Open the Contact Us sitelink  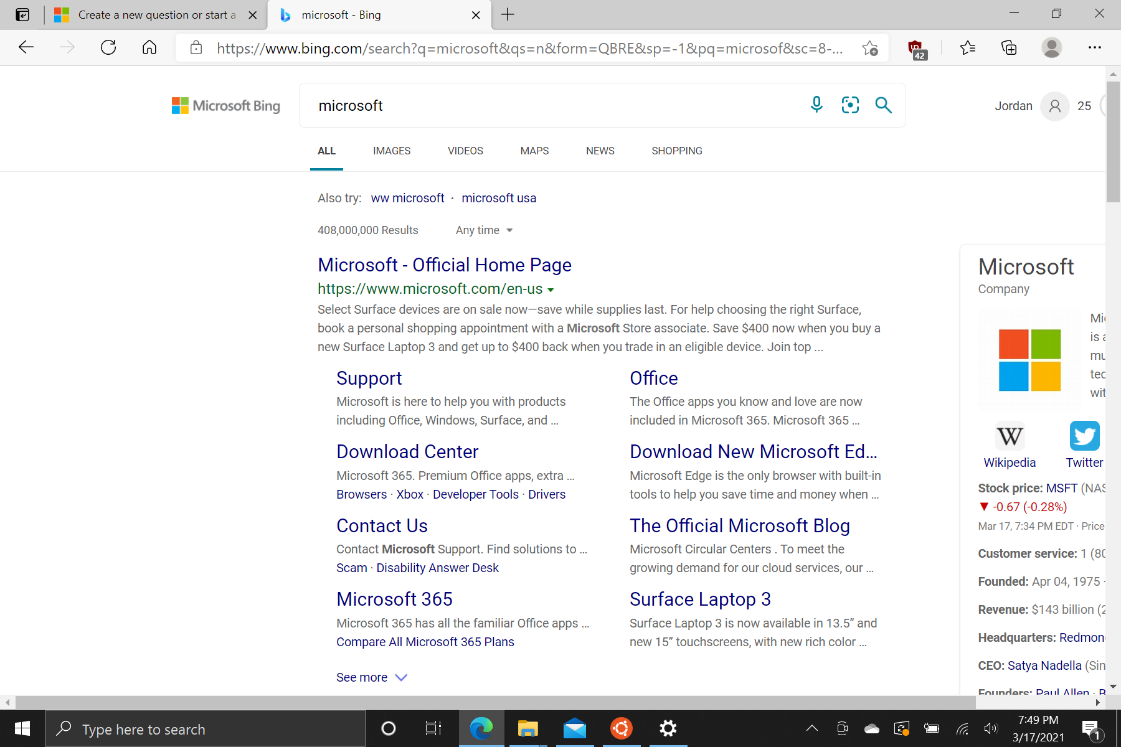tap(382, 526)
